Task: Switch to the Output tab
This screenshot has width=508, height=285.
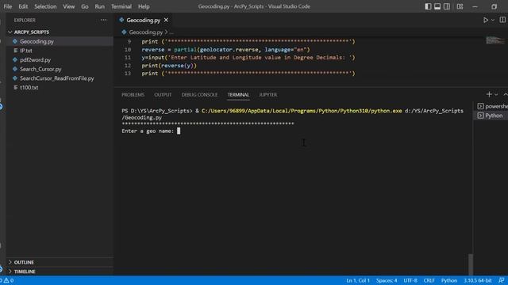Action: tap(163, 95)
